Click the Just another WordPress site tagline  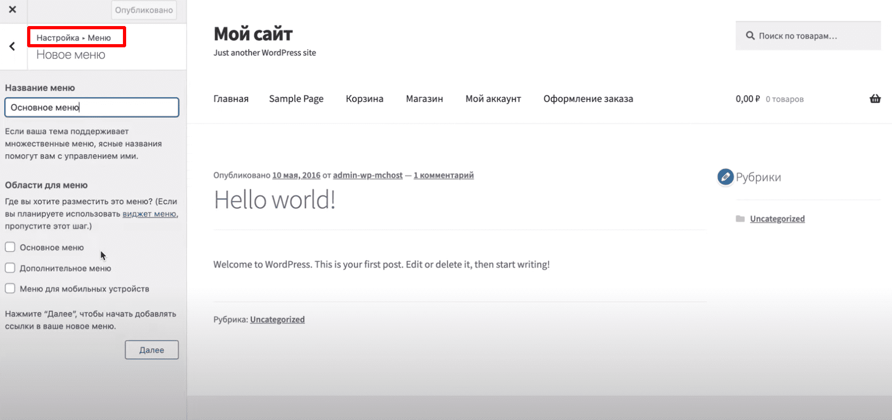pos(265,53)
